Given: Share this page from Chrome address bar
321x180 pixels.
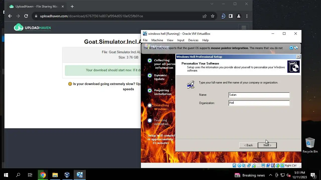Looking at the screenshot, I should pyautogui.click(x=205, y=16).
